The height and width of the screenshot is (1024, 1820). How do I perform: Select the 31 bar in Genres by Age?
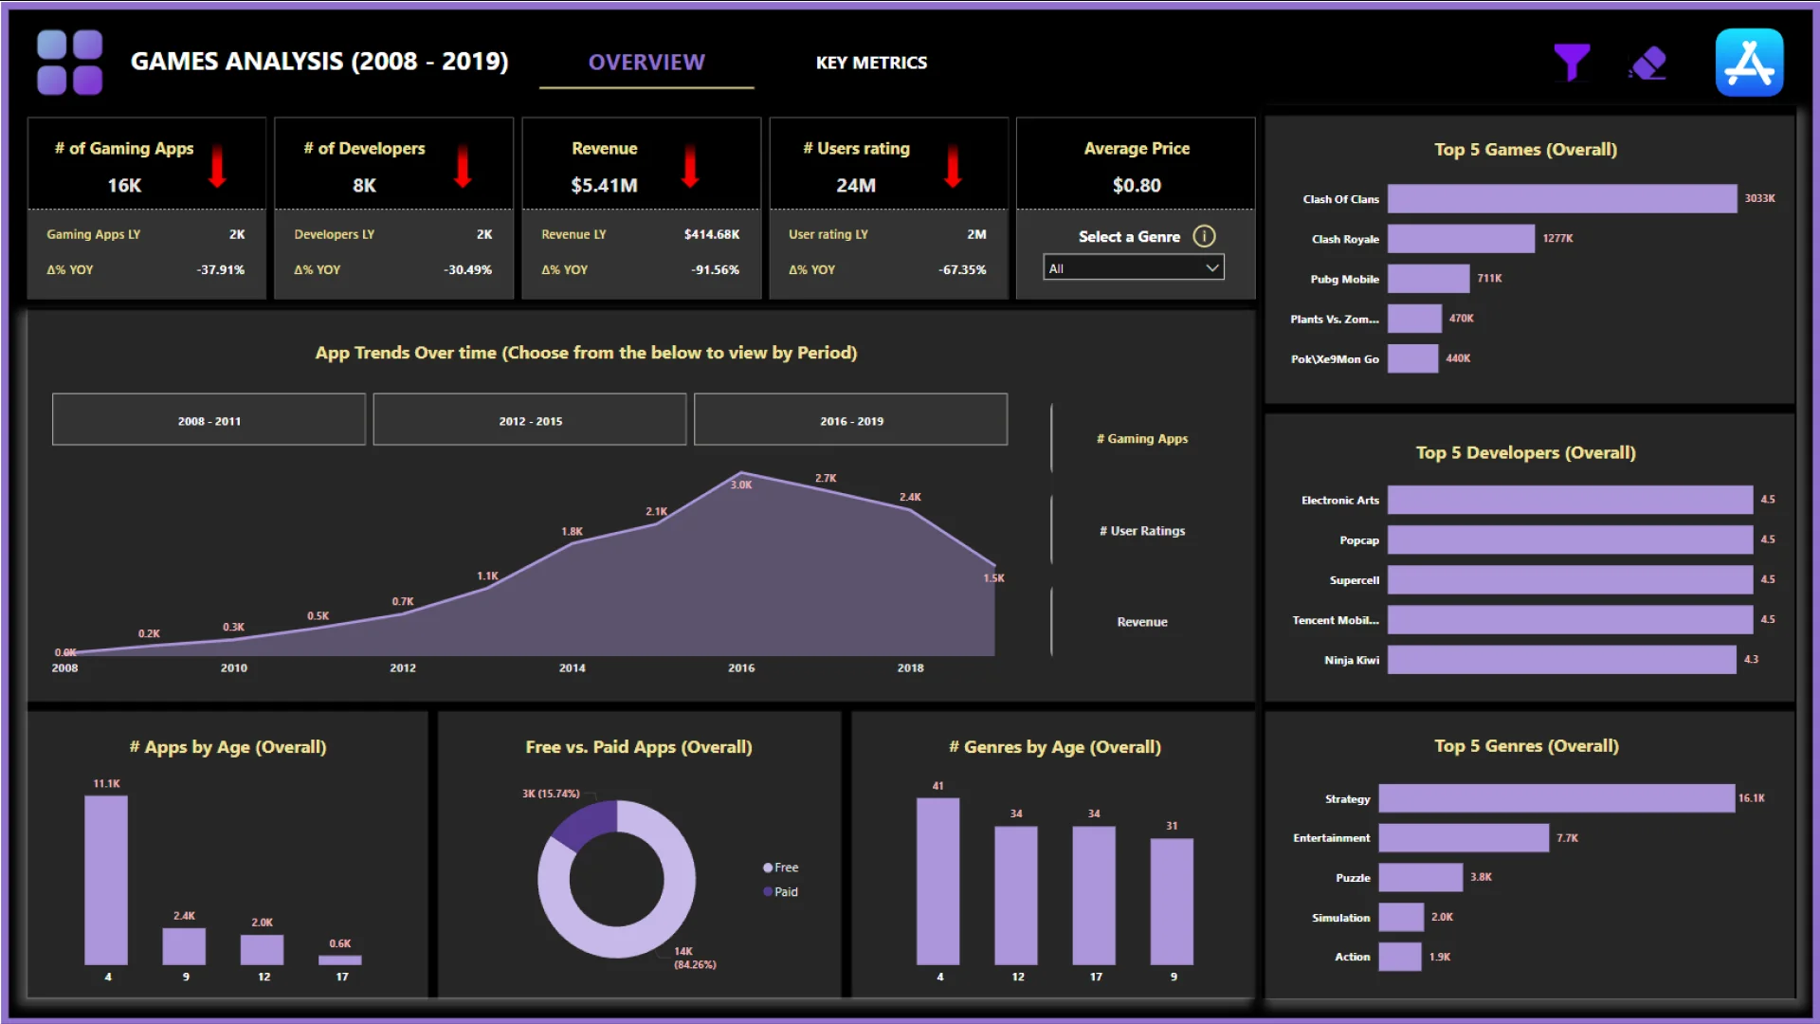click(1172, 902)
